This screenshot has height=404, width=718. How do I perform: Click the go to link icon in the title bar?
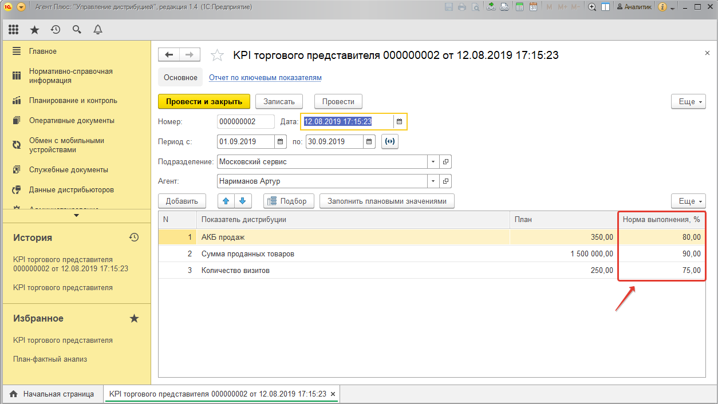(x=504, y=7)
